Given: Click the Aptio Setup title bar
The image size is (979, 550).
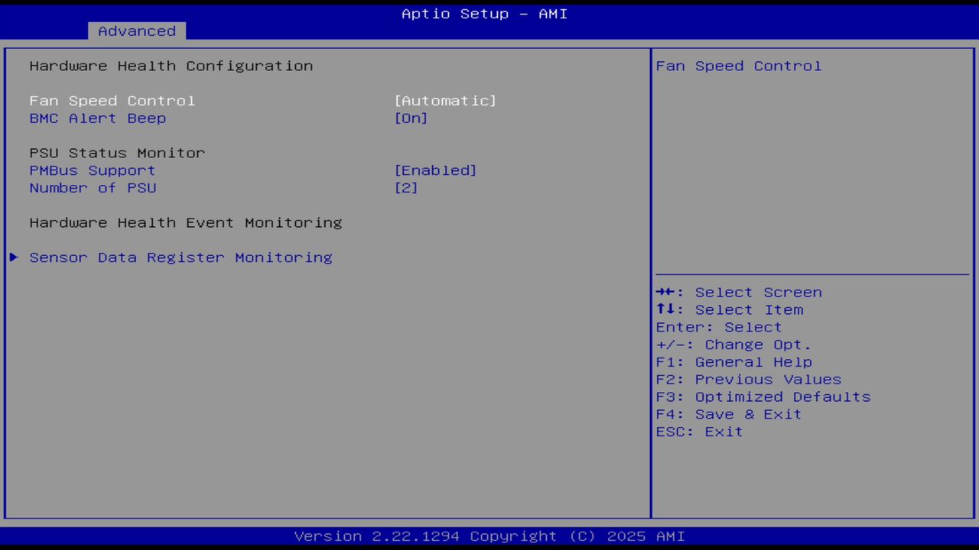Looking at the screenshot, I should 484,13.
